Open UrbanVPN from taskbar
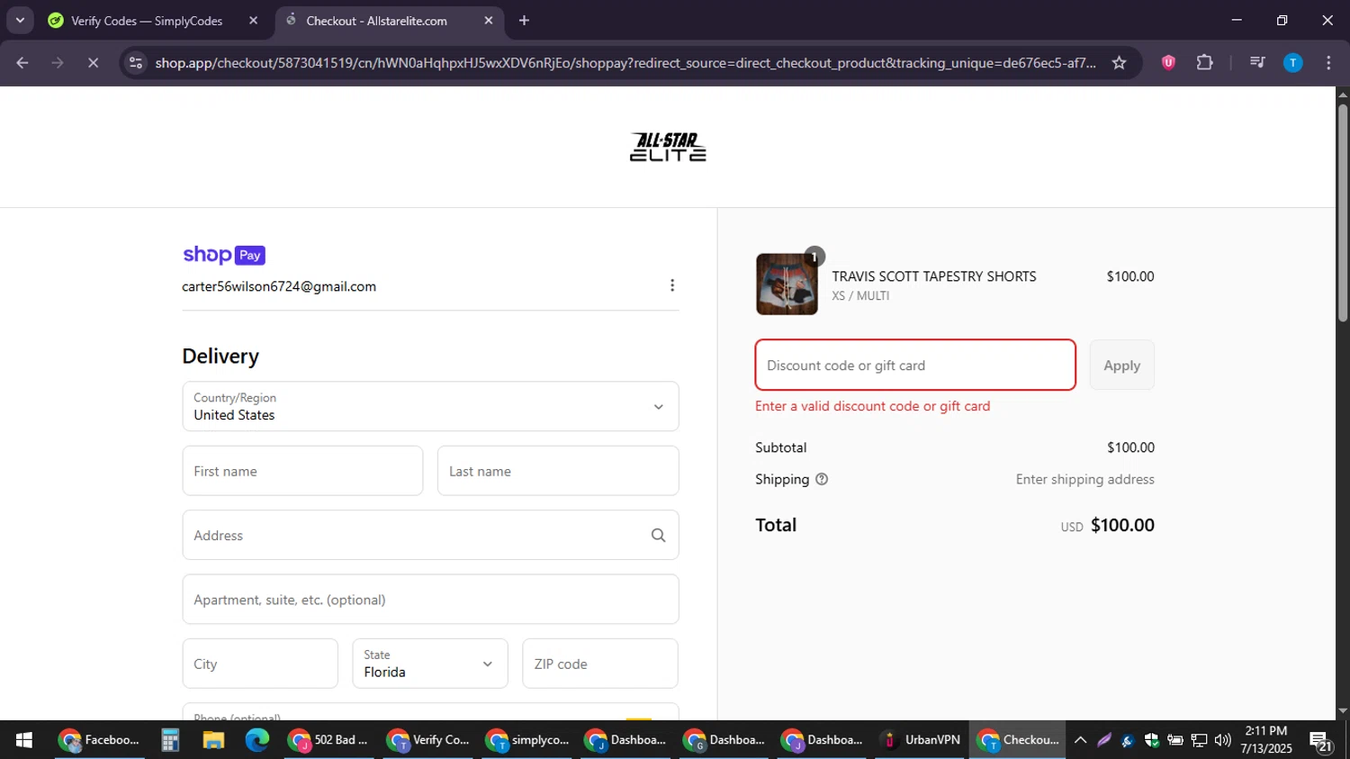 [921, 740]
